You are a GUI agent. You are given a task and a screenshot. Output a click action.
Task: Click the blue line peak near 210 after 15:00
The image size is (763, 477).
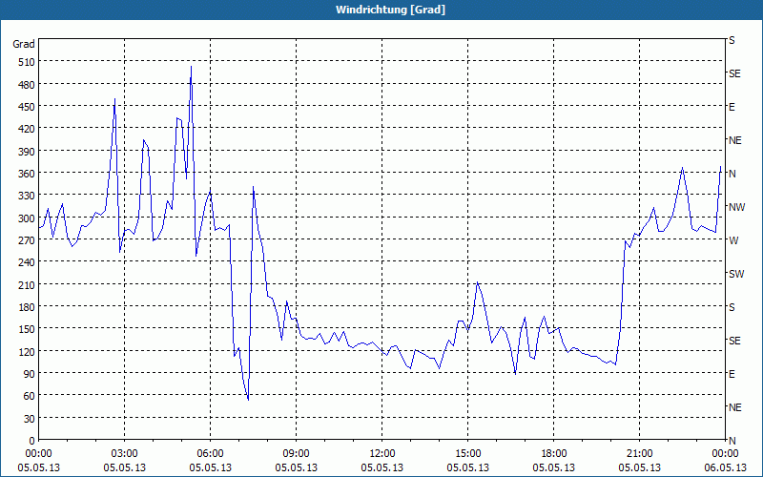[x=478, y=281]
